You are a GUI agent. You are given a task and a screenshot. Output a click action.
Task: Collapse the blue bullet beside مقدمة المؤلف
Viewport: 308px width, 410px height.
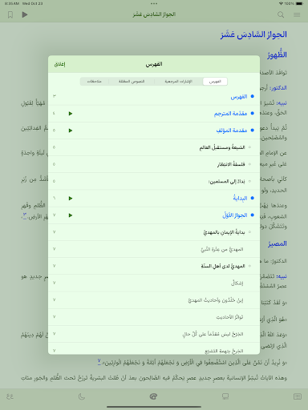click(252, 131)
